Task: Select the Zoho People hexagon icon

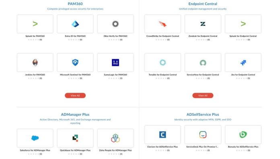Action: 115,138
